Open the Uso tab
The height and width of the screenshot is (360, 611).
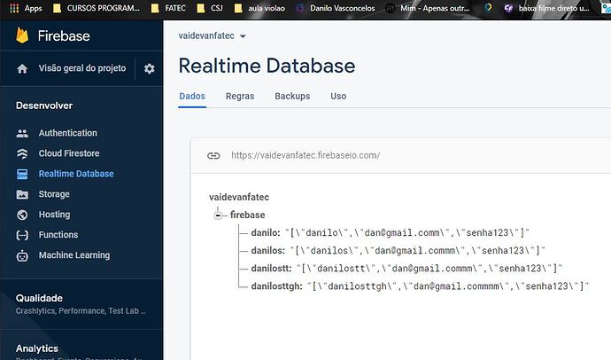(x=338, y=96)
